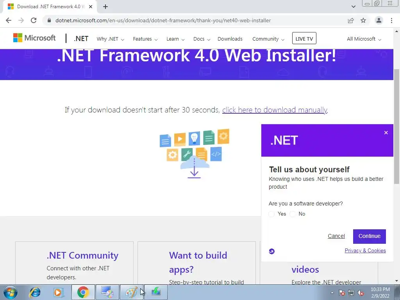Open Want to build apps heading
Viewport: 400px width, 300px height.
click(x=198, y=262)
